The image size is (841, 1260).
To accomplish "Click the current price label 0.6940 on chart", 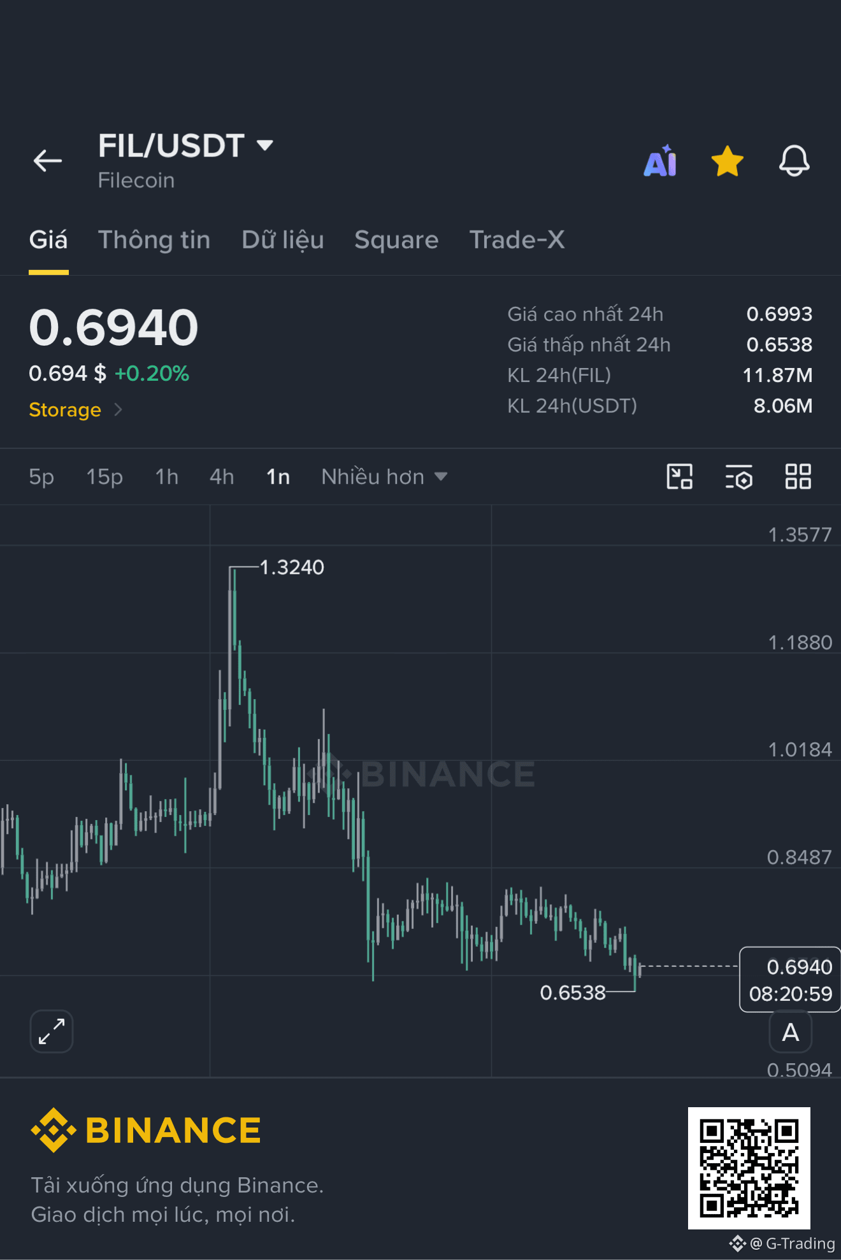I will 790,980.
